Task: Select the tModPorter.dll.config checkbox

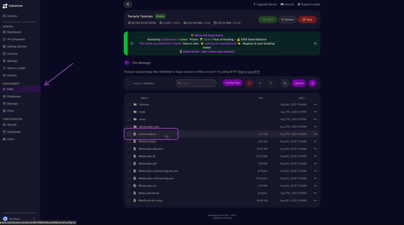Action: tap(129, 201)
